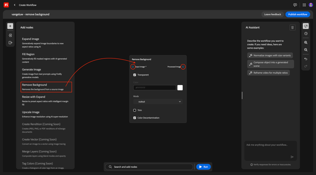Add the Upscale Image node
The height and width of the screenshot is (175, 316).
tap(46, 114)
